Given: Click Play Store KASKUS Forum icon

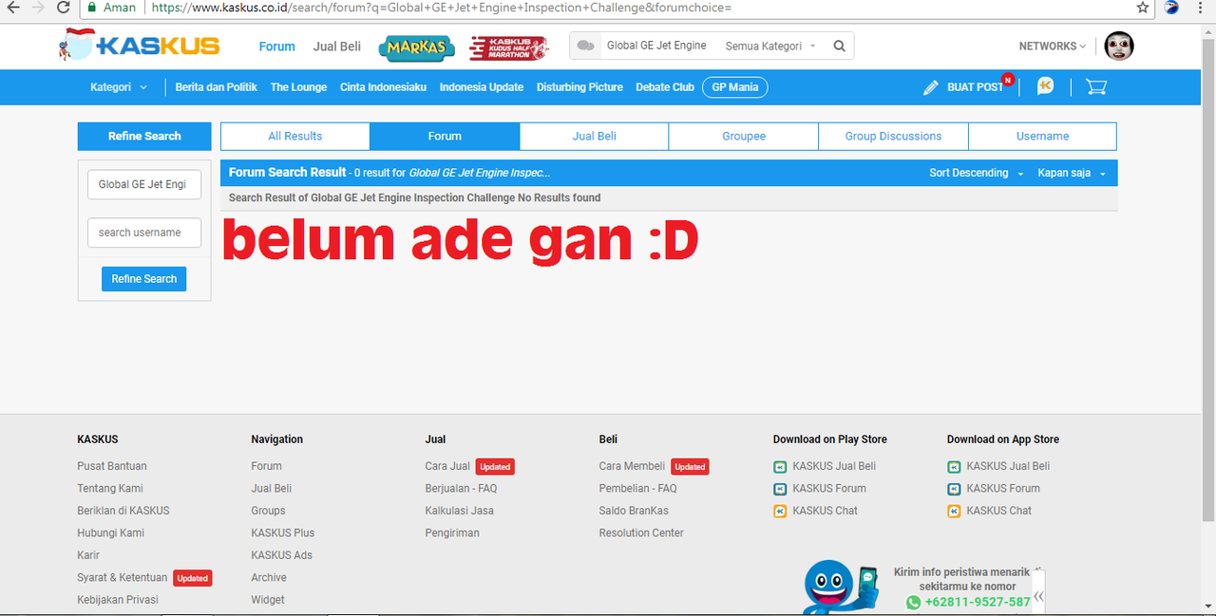Looking at the screenshot, I should [x=780, y=489].
